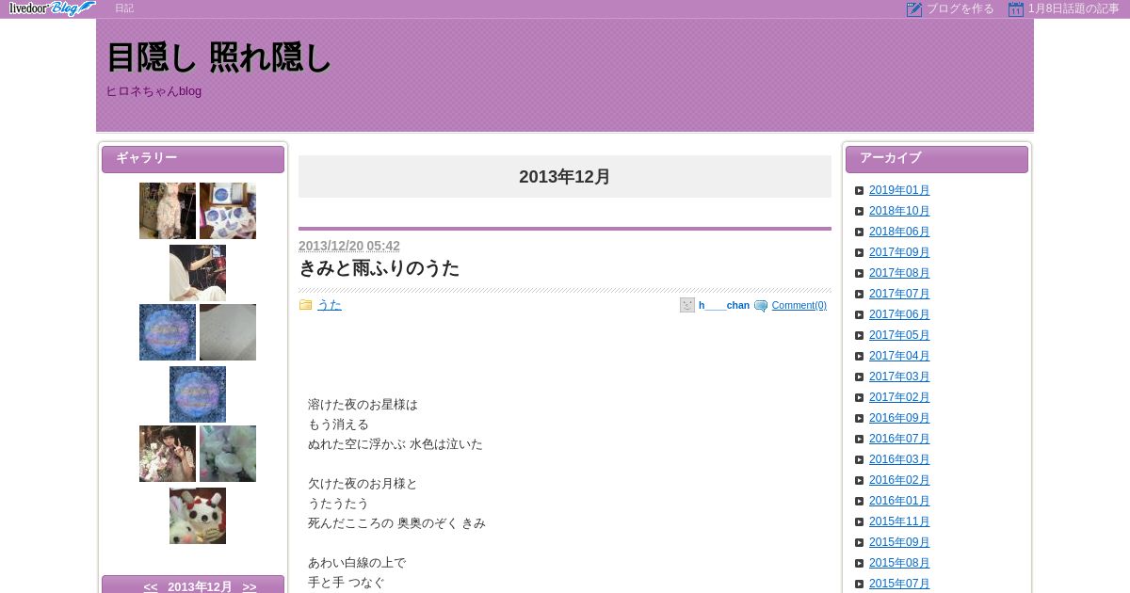Open archive 2015年08月
The image size is (1130, 593).
pyautogui.click(x=899, y=563)
